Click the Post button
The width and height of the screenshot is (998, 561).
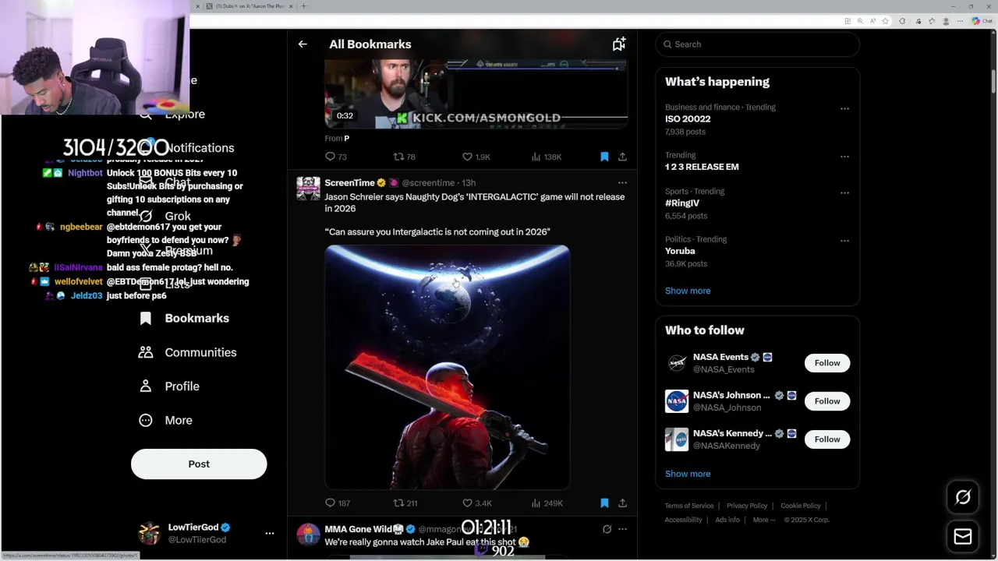pos(199,464)
